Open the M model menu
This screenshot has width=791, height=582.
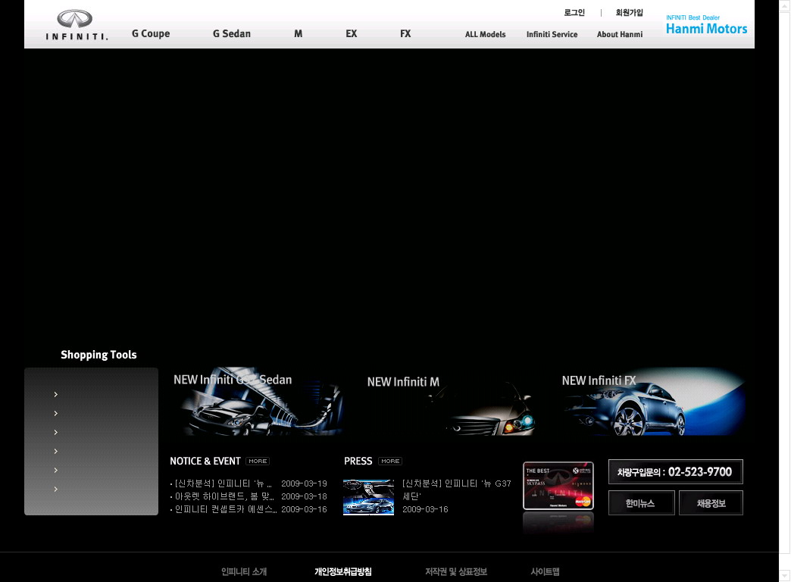(298, 34)
